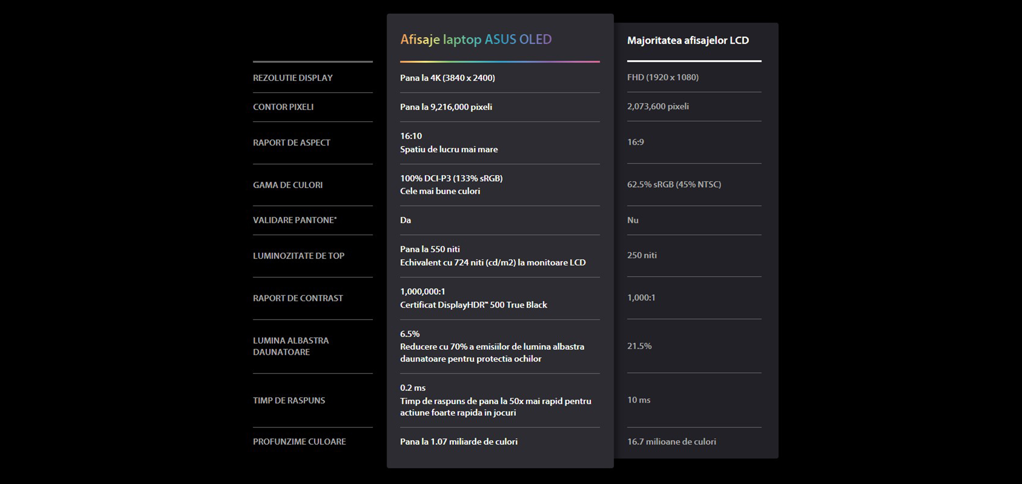Select the 'Afisaje laptop ASUS OLED' heading
1022x484 pixels.
coord(476,39)
